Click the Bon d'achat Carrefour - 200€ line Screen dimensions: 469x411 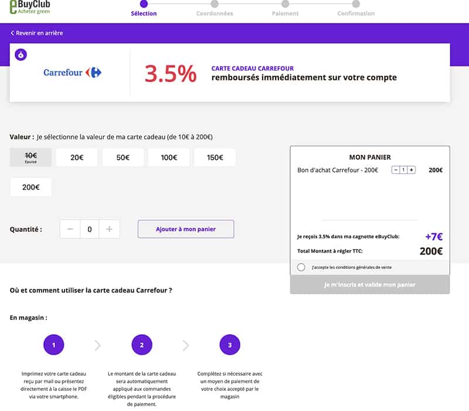(338, 170)
